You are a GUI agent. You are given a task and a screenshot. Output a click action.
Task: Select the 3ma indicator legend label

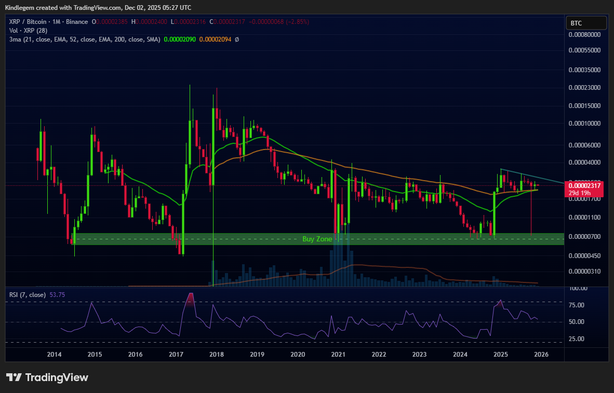(x=85, y=39)
